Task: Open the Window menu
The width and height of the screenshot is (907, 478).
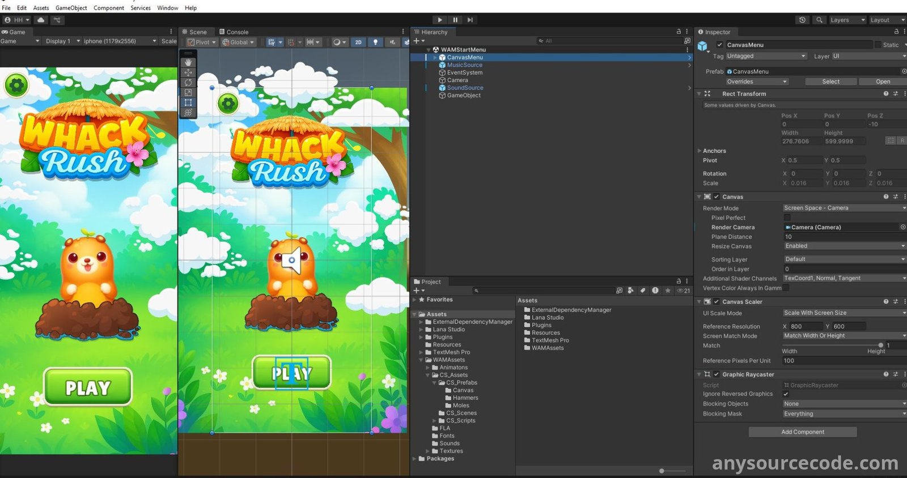Action: 167,8
